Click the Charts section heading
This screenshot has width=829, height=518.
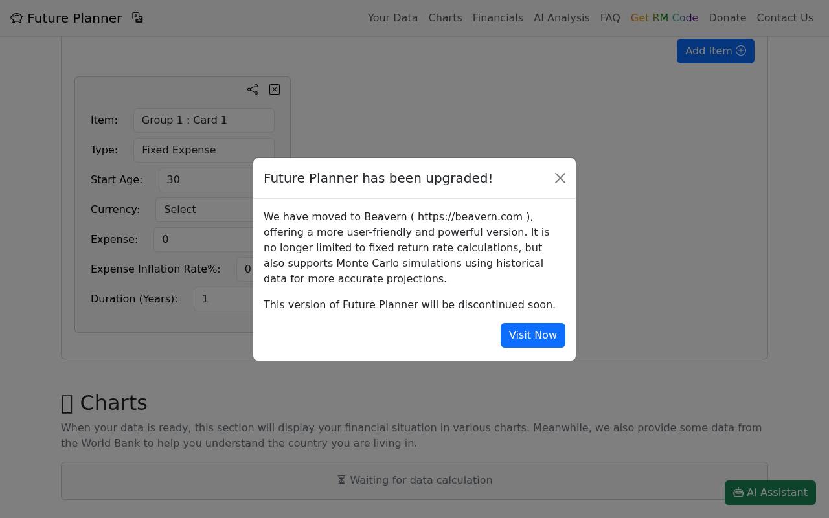point(104,403)
